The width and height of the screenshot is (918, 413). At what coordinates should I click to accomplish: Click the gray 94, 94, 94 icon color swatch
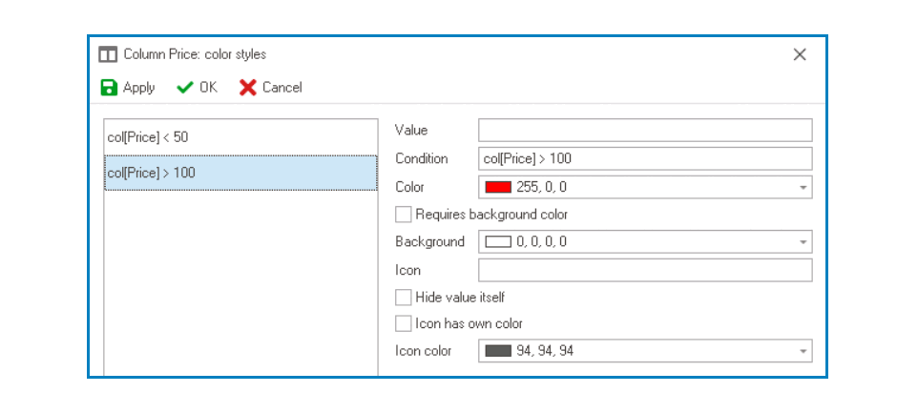point(498,351)
